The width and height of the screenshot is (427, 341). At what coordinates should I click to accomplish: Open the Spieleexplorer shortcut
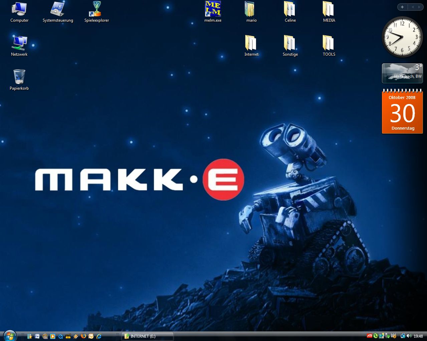point(96,9)
